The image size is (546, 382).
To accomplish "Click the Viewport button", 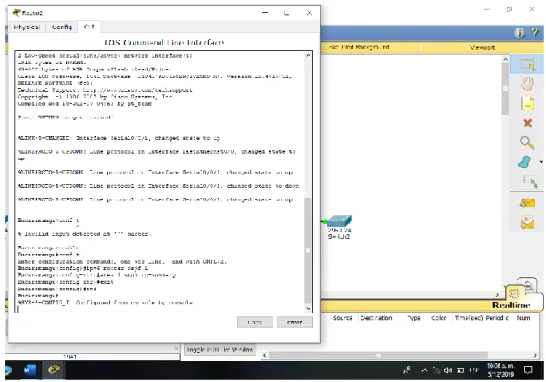I will point(483,47).
